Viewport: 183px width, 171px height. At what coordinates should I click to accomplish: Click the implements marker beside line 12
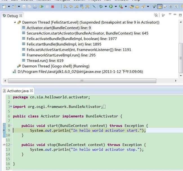click(x=4, y=145)
